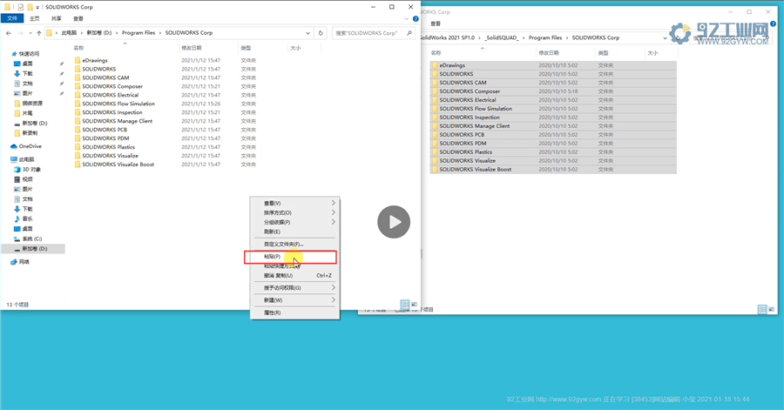Open the 查看 ribbon tab in left window
784x410 pixels.
pos(78,19)
